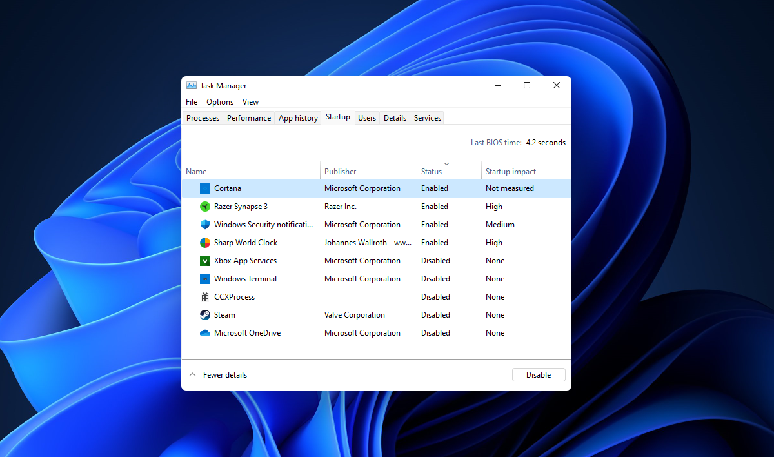This screenshot has height=457, width=774.
Task: Select the Publisher column header
Action: [340, 171]
